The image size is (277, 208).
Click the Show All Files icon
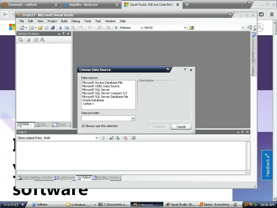[28, 40]
